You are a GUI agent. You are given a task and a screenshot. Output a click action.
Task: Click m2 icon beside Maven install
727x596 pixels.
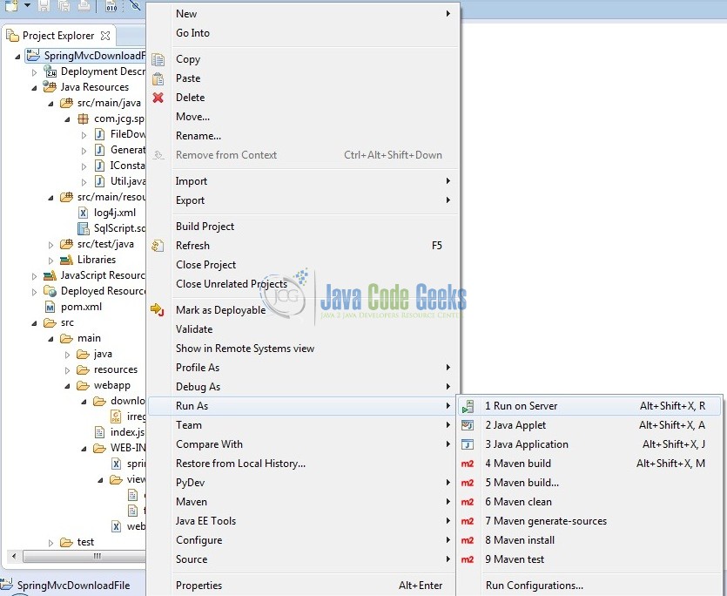468,540
